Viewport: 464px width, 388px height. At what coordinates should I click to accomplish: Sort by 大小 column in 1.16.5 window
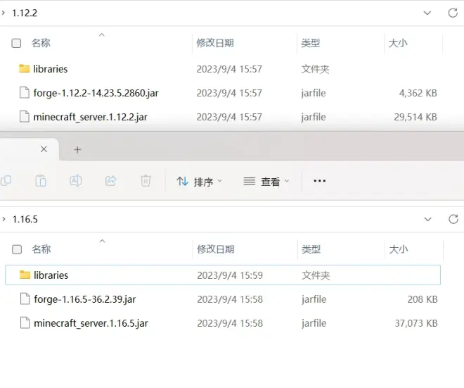(x=399, y=249)
